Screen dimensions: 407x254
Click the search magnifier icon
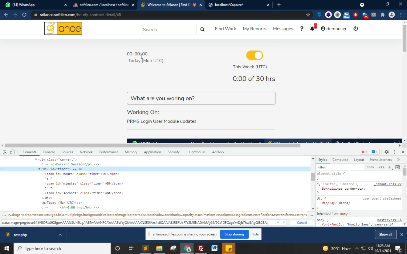pos(202,29)
